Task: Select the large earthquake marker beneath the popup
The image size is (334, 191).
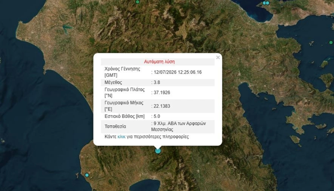Action: (x=158, y=151)
